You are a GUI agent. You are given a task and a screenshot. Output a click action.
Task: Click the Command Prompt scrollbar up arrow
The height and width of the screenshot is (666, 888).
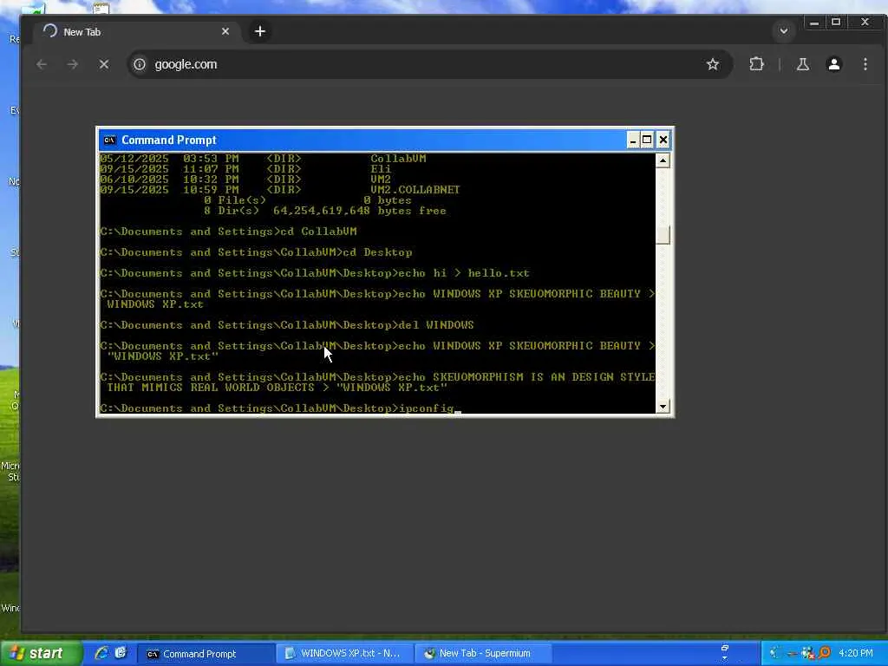pos(663,160)
